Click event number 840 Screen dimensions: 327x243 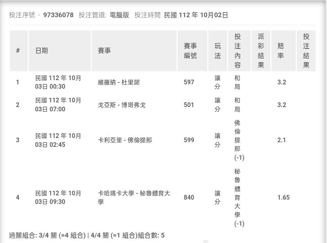(x=189, y=197)
